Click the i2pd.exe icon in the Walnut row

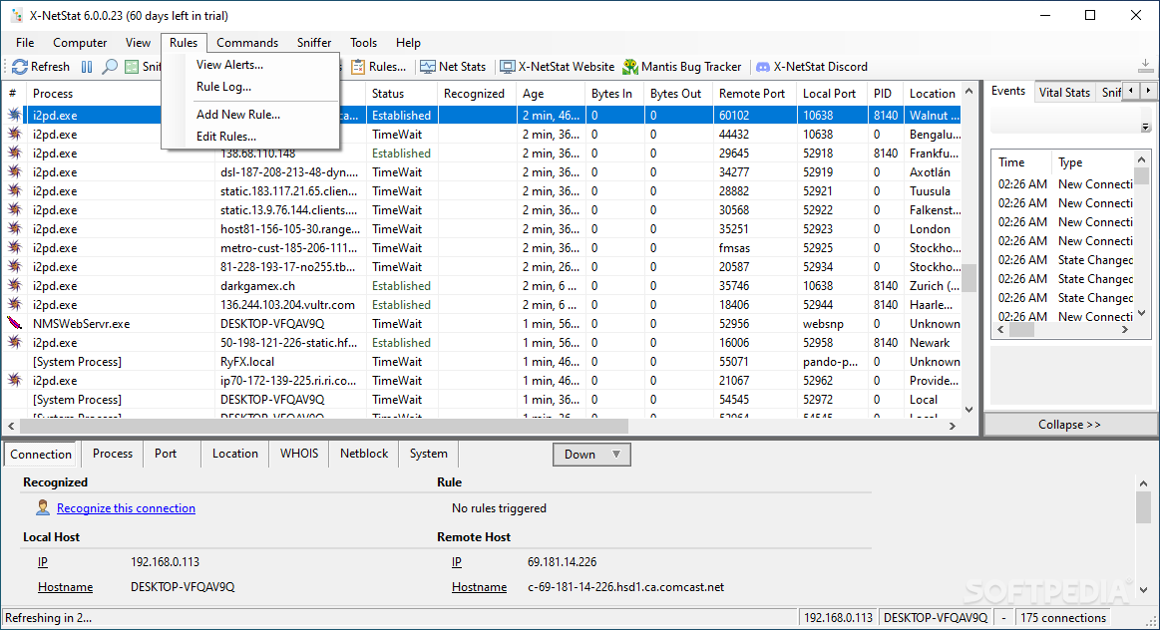tap(14, 115)
